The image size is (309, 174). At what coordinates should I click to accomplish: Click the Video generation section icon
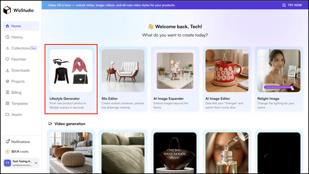(x=50, y=124)
